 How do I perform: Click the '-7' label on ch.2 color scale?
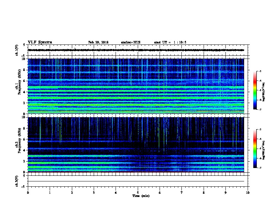[x=260, y=168]
